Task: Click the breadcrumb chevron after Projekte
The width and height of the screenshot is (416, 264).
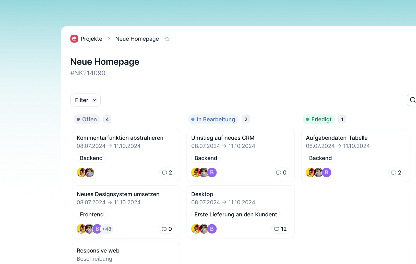Action: pos(109,39)
